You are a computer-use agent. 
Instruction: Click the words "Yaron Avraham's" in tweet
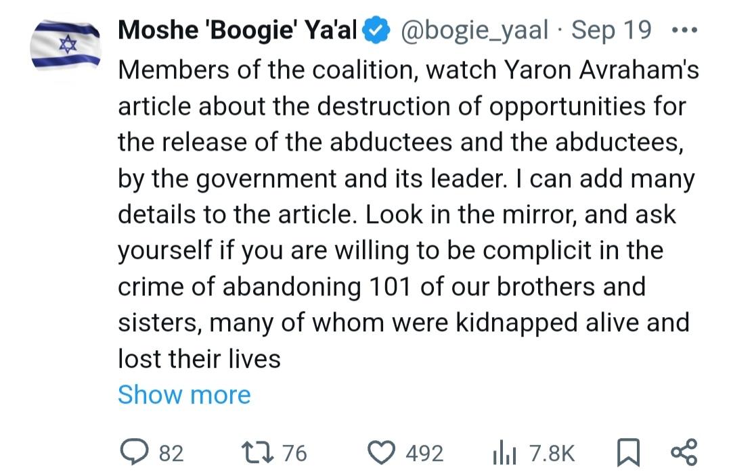[602, 70]
